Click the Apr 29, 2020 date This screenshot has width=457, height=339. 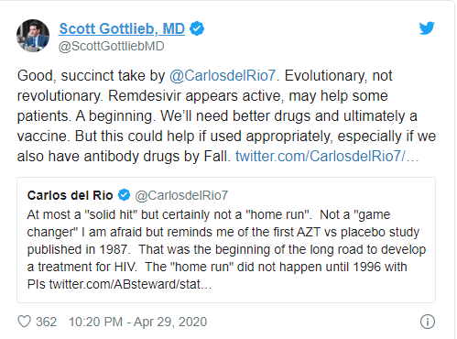click(x=170, y=322)
